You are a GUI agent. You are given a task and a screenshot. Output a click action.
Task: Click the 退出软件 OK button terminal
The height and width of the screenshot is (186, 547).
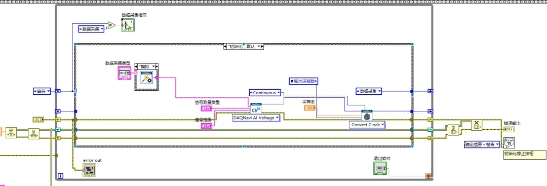[x=380, y=168]
